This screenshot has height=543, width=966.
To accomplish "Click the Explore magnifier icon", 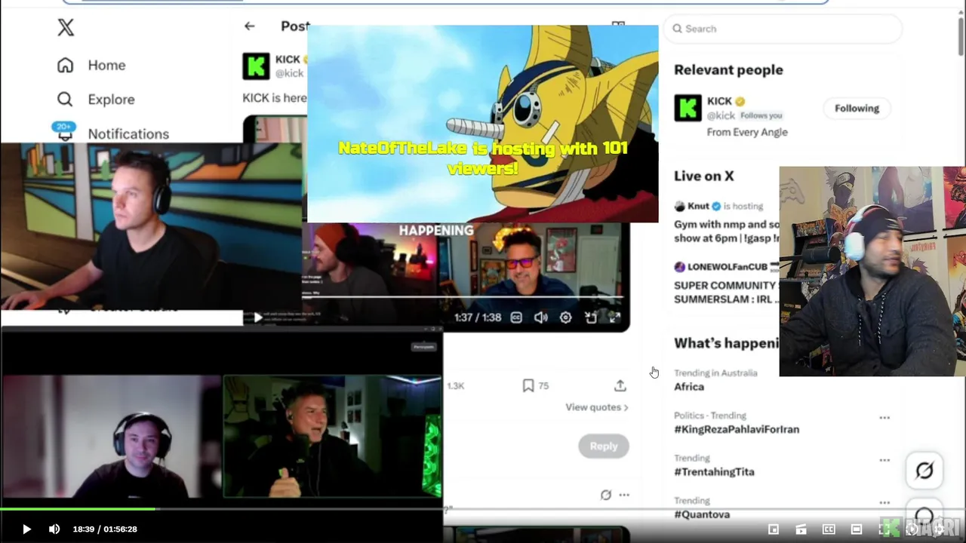I will (x=66, y=100).
